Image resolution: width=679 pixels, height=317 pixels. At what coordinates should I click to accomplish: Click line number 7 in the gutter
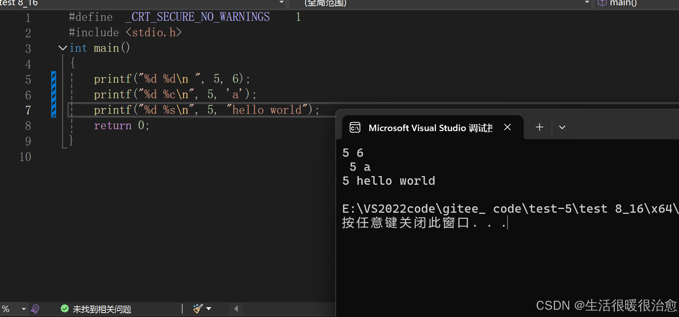(x=28, y=110)
